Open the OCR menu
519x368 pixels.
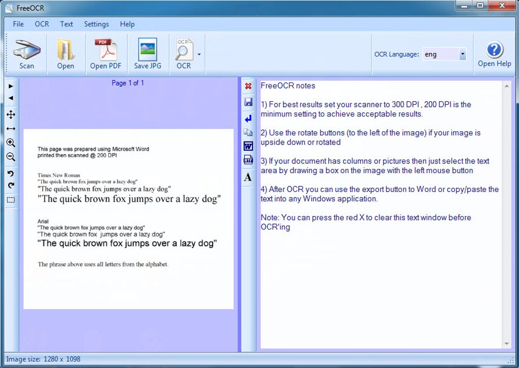[42, 24]
